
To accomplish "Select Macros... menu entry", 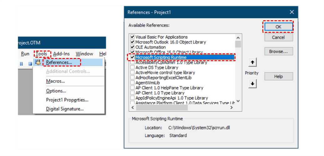I will point(55,81).
